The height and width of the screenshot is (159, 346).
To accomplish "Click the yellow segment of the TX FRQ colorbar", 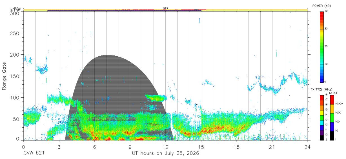I will coord(321,113).
